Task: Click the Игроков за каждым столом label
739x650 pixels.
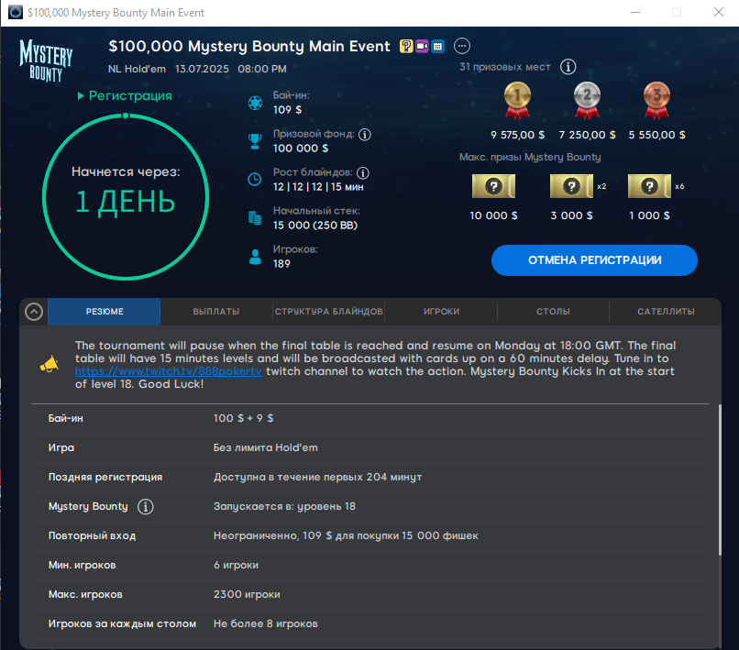Action: pos(122,623)
